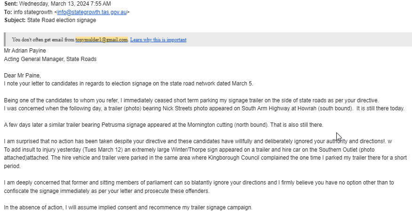
Task: Click the line mentioning Kingborough Council
Action: (x=205, y=158)
